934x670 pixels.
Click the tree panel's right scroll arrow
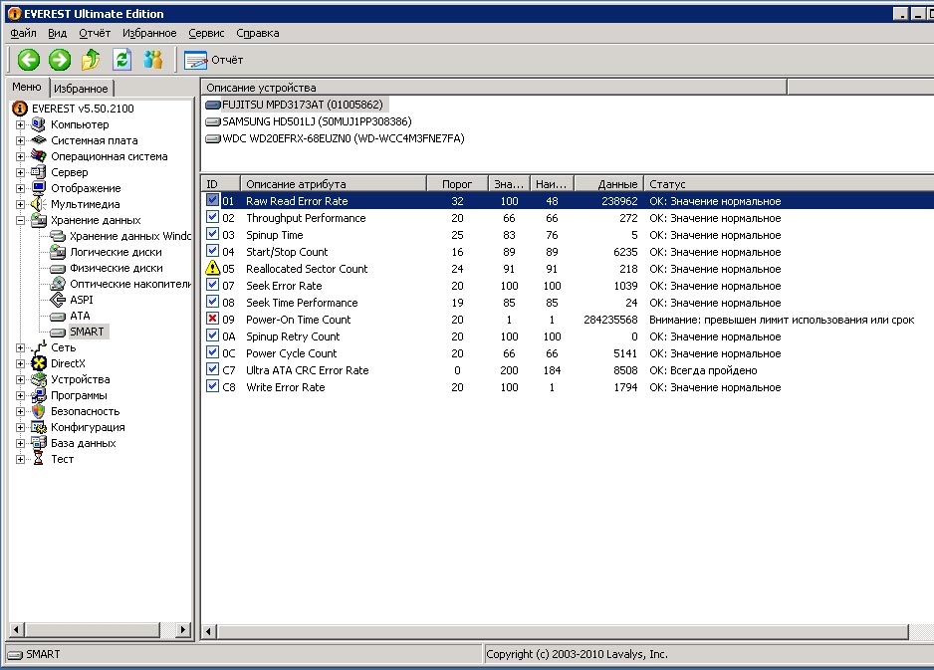pos(183,629)
